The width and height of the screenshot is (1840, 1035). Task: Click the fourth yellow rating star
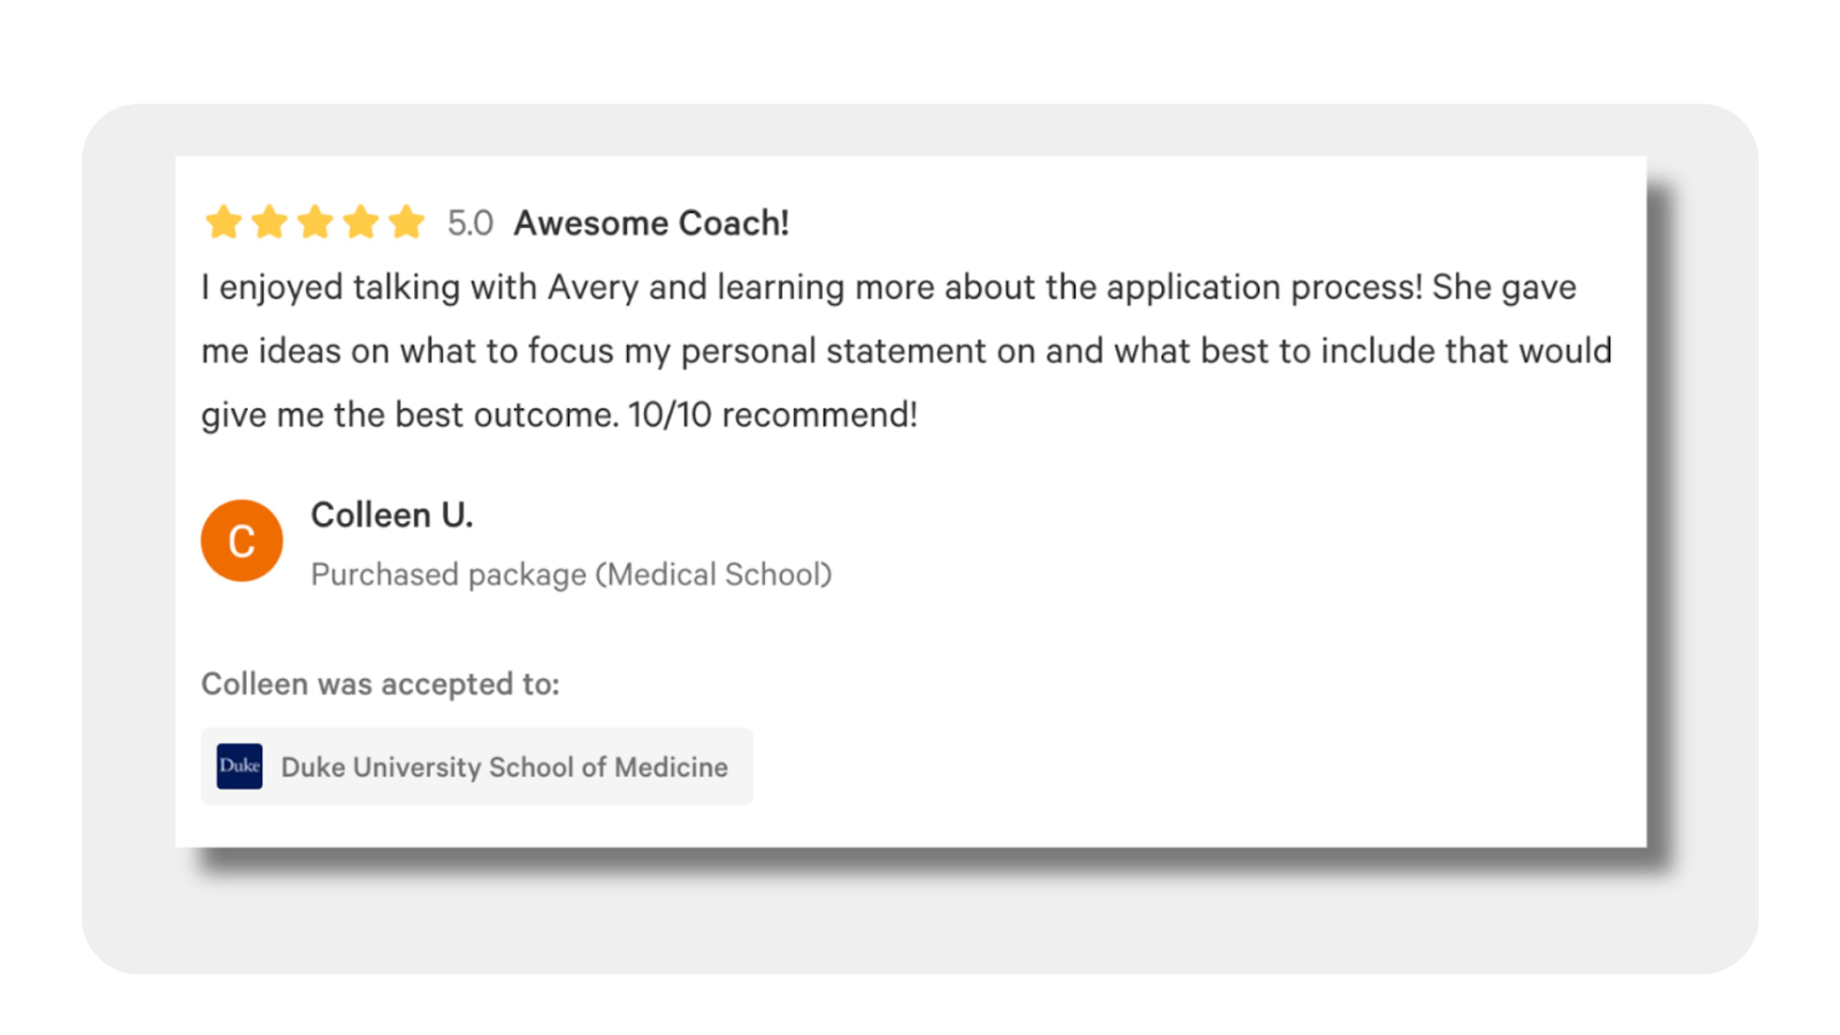[361, 222]
